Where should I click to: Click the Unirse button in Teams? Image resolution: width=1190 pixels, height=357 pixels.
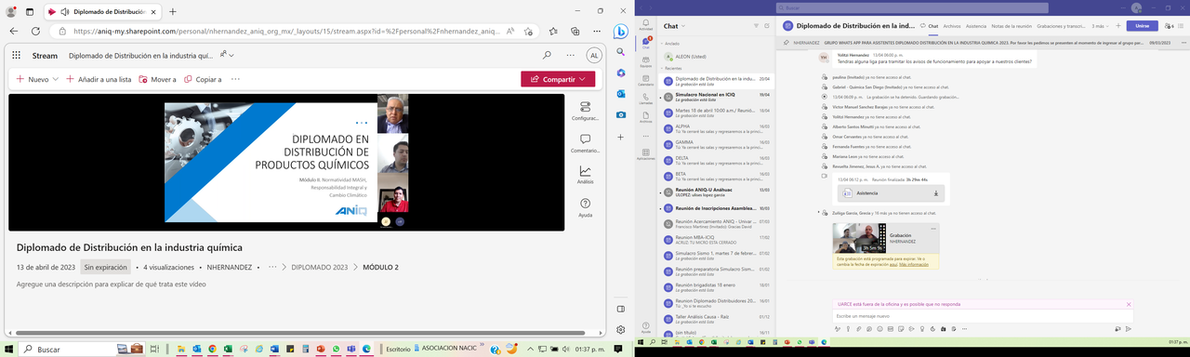(1142, 26)
